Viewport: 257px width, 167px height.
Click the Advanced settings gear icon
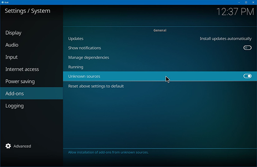[8, 146]
